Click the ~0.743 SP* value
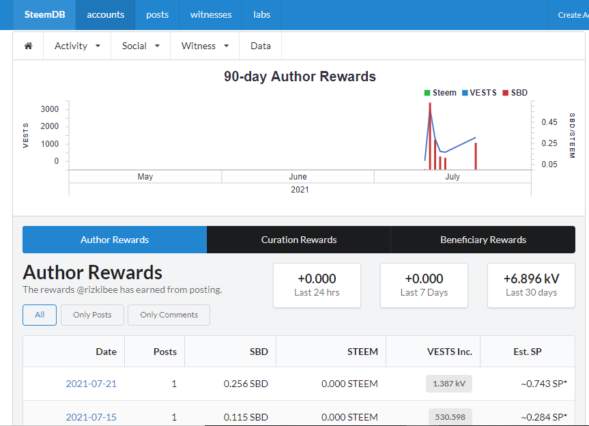The height and width of the screenshot is (426, 589). [x=544, y=384]
